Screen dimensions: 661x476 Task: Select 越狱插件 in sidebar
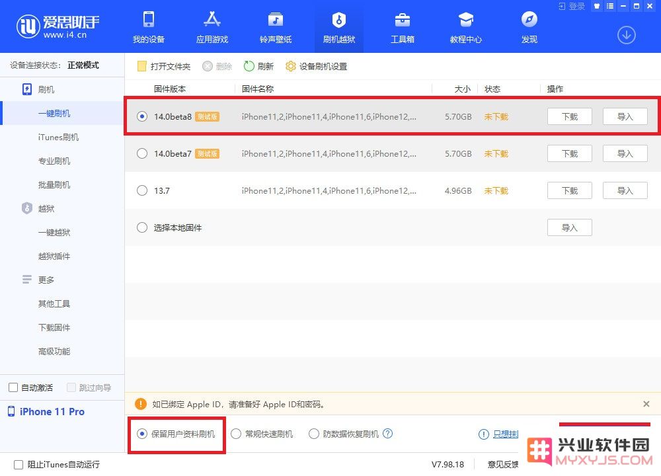54,256
